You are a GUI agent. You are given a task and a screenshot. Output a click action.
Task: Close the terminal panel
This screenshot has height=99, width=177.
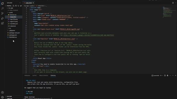pos(176,76)
